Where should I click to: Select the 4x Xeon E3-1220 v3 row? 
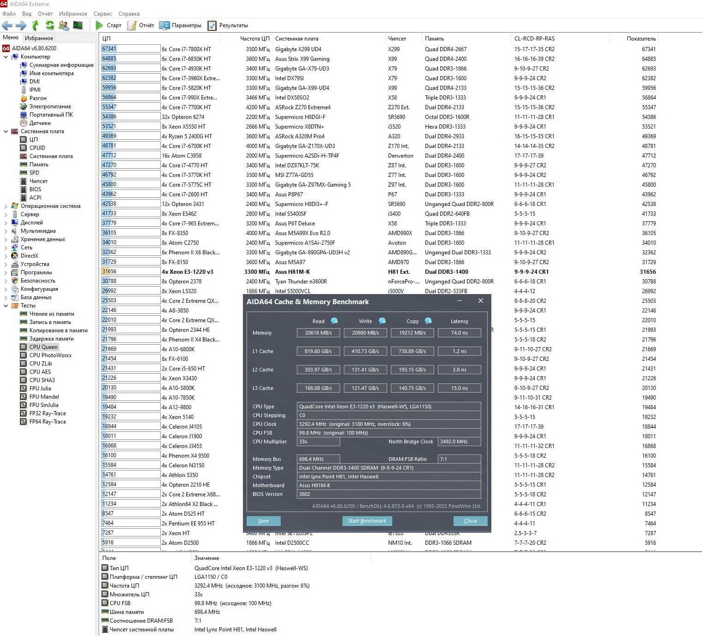378,271
